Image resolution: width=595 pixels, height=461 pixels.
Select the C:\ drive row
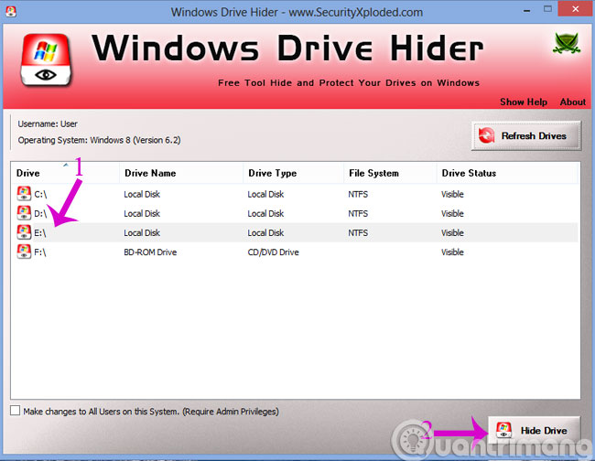295,194
